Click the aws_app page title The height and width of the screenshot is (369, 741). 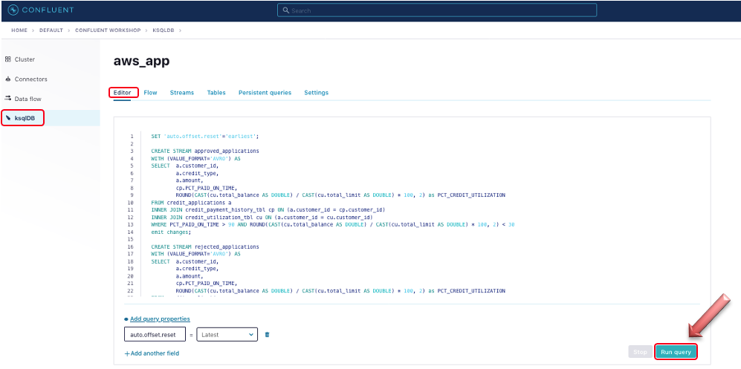click(x=141, y=61)
